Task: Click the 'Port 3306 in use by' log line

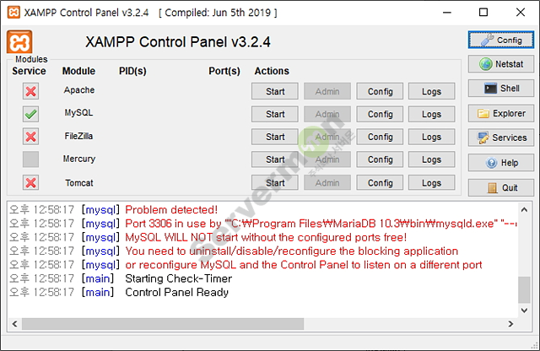Action: [x=321, y=224]
